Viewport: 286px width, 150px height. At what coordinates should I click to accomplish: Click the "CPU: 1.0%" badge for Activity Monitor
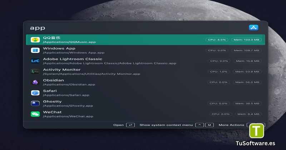(219, 72)
